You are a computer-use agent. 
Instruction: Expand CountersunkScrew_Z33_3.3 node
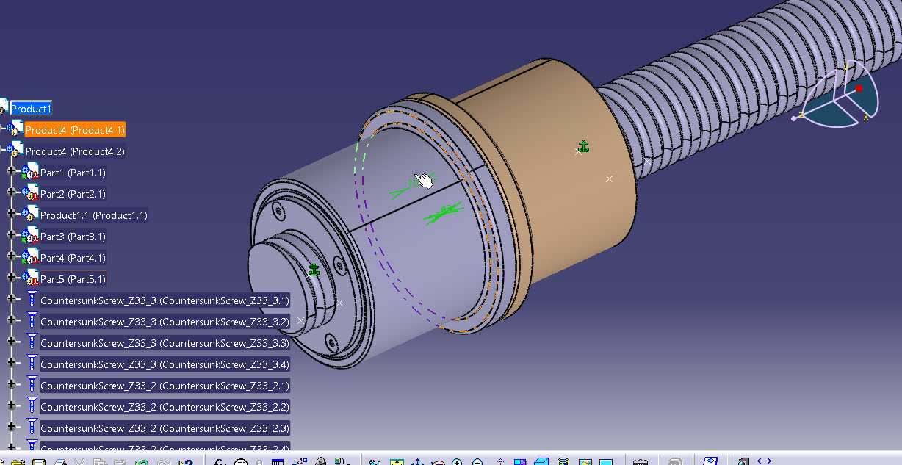point(11,342)
